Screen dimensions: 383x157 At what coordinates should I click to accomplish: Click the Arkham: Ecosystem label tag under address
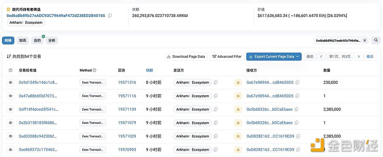[x=26, y=23]
